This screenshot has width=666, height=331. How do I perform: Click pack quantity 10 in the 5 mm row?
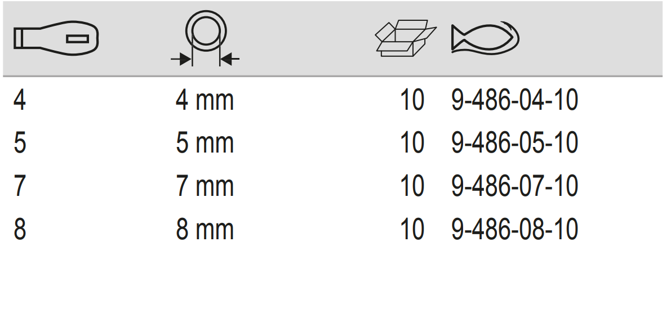[412, 144]
